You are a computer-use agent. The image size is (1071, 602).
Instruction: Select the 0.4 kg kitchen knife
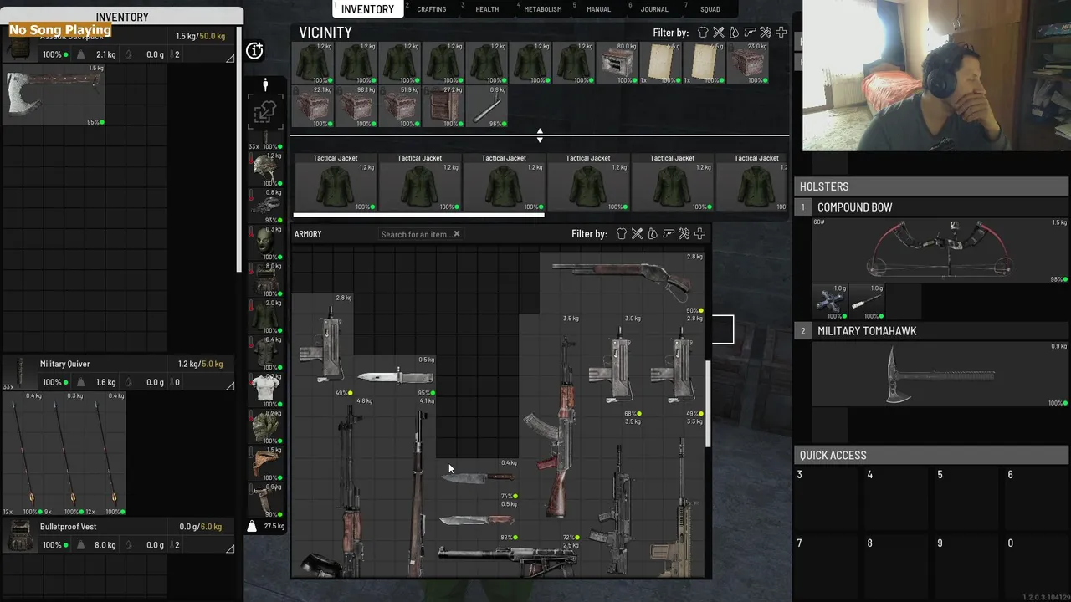point(477,478)
